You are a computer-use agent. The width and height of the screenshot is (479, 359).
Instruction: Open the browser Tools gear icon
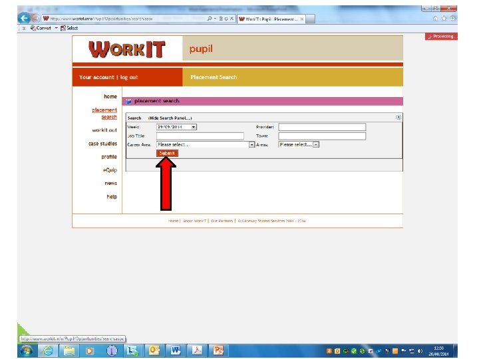(452, 19)
